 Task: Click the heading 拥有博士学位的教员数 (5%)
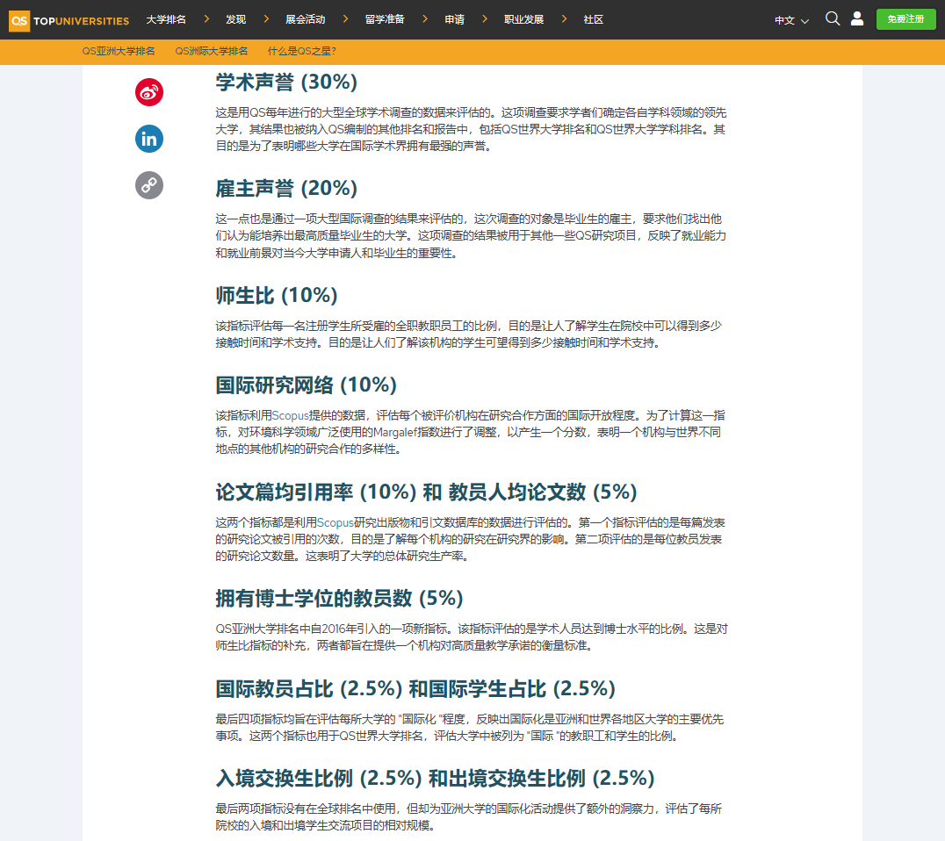coord(339,599)
